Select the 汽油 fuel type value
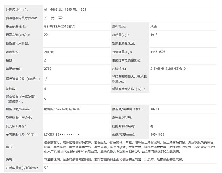Screen dimensions: 222x173 coord(153,27)
